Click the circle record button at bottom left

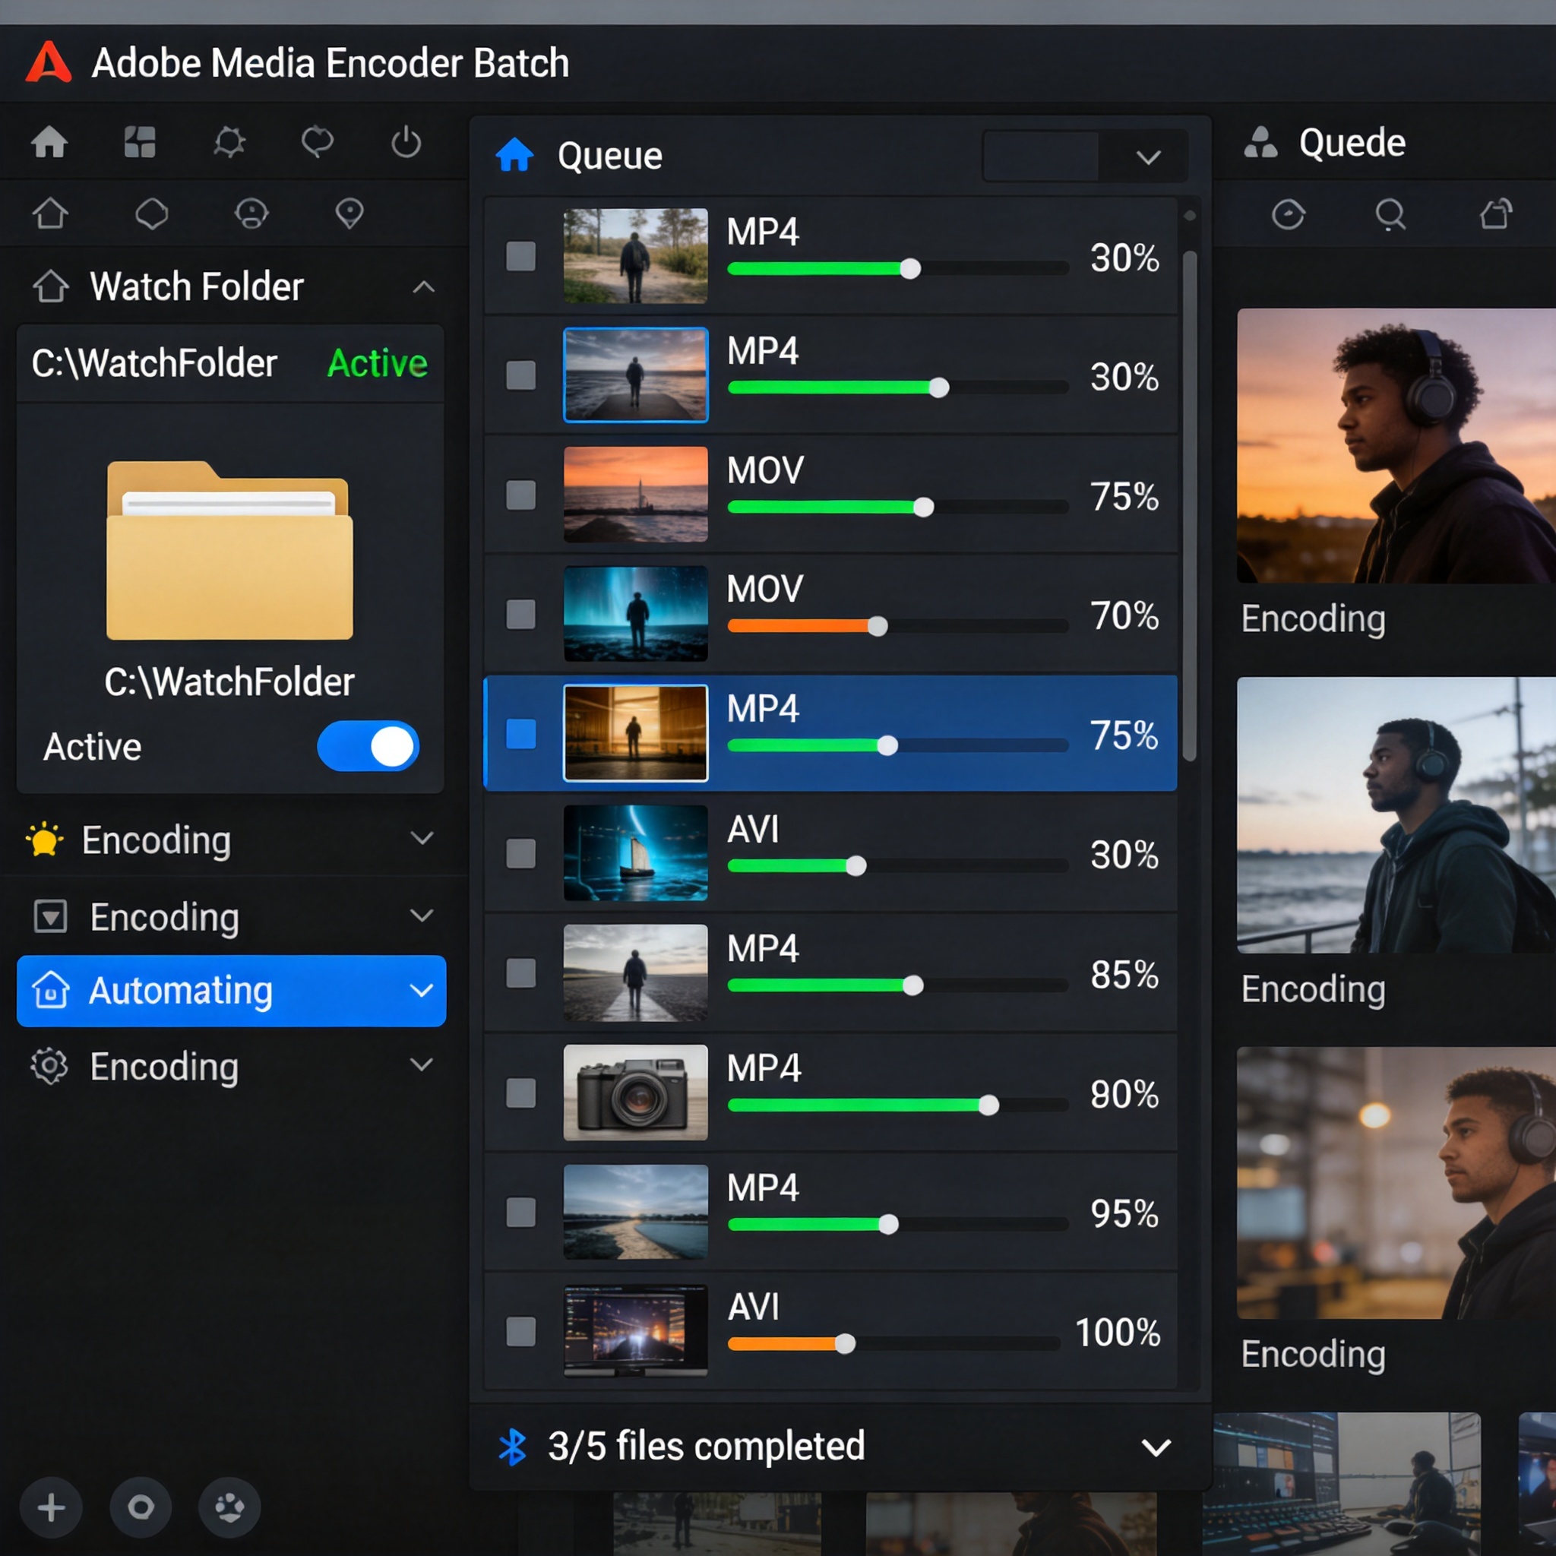coord(140,1507)
